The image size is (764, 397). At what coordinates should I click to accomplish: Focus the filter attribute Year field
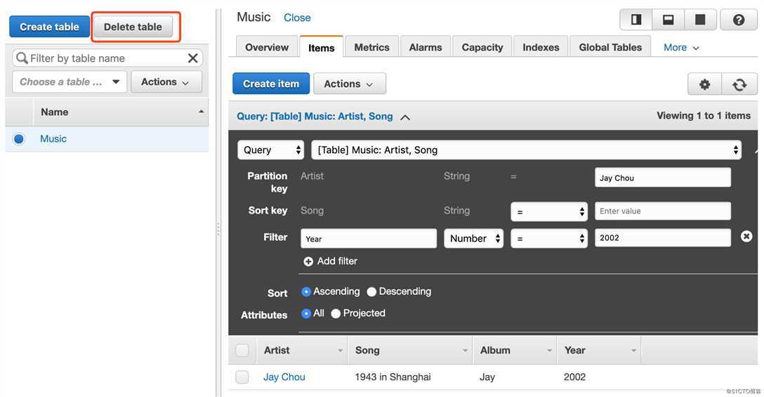click(x=369, y=238)
